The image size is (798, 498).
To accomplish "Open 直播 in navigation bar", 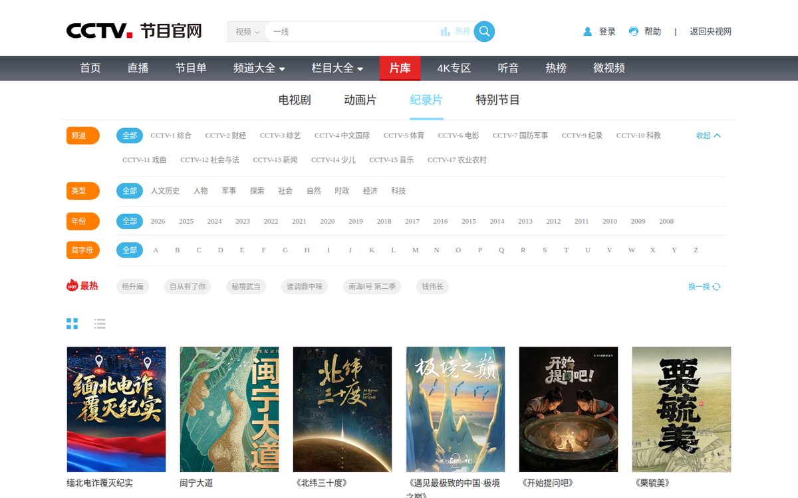I will coord(138,68).
